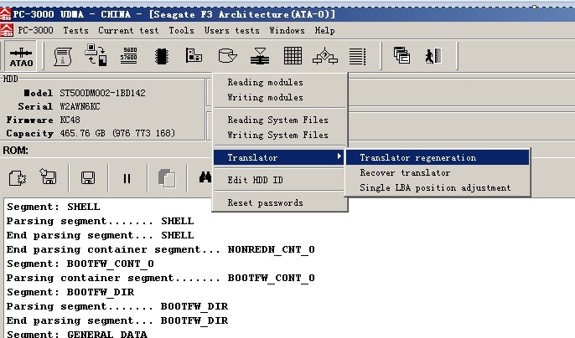This screenshot has width=575, height=338.
Task: Click log line 'End parsing segment... BOOTFW_DIR'
Action: click(x=117, y=321)
